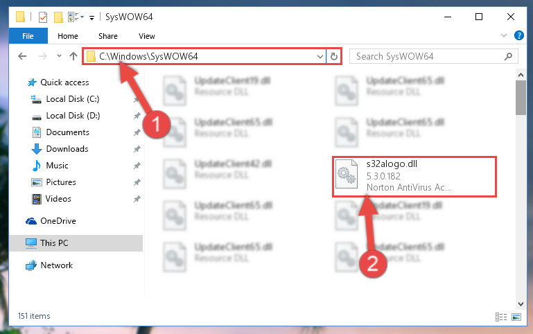Click Properties icon in quick access toolbar
Image resolution: width=533 pixels, height=334 pixels.
pos(43,17)
